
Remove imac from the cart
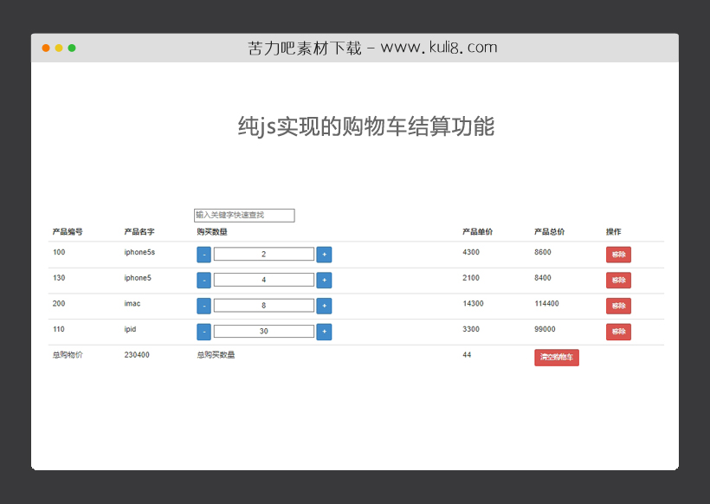tap(618, 305)
